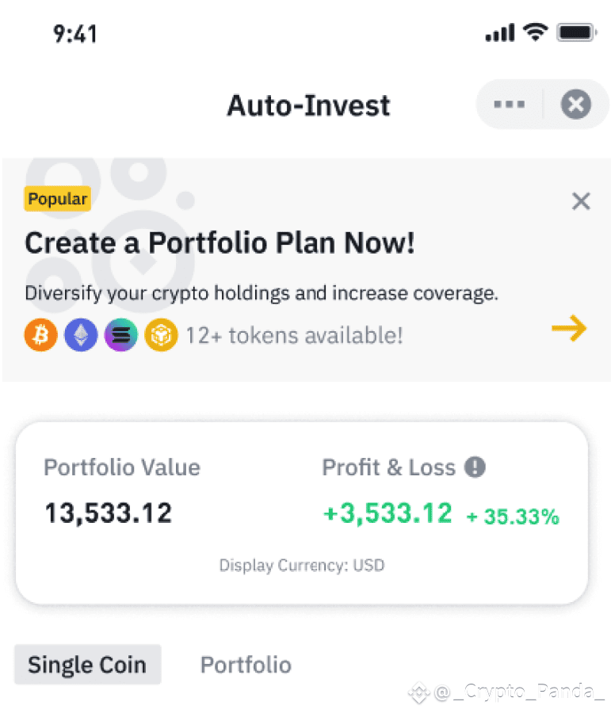This screenshot has width=611, height=713.
Task: Tap the Ethereum token icon
Action: 81,335
